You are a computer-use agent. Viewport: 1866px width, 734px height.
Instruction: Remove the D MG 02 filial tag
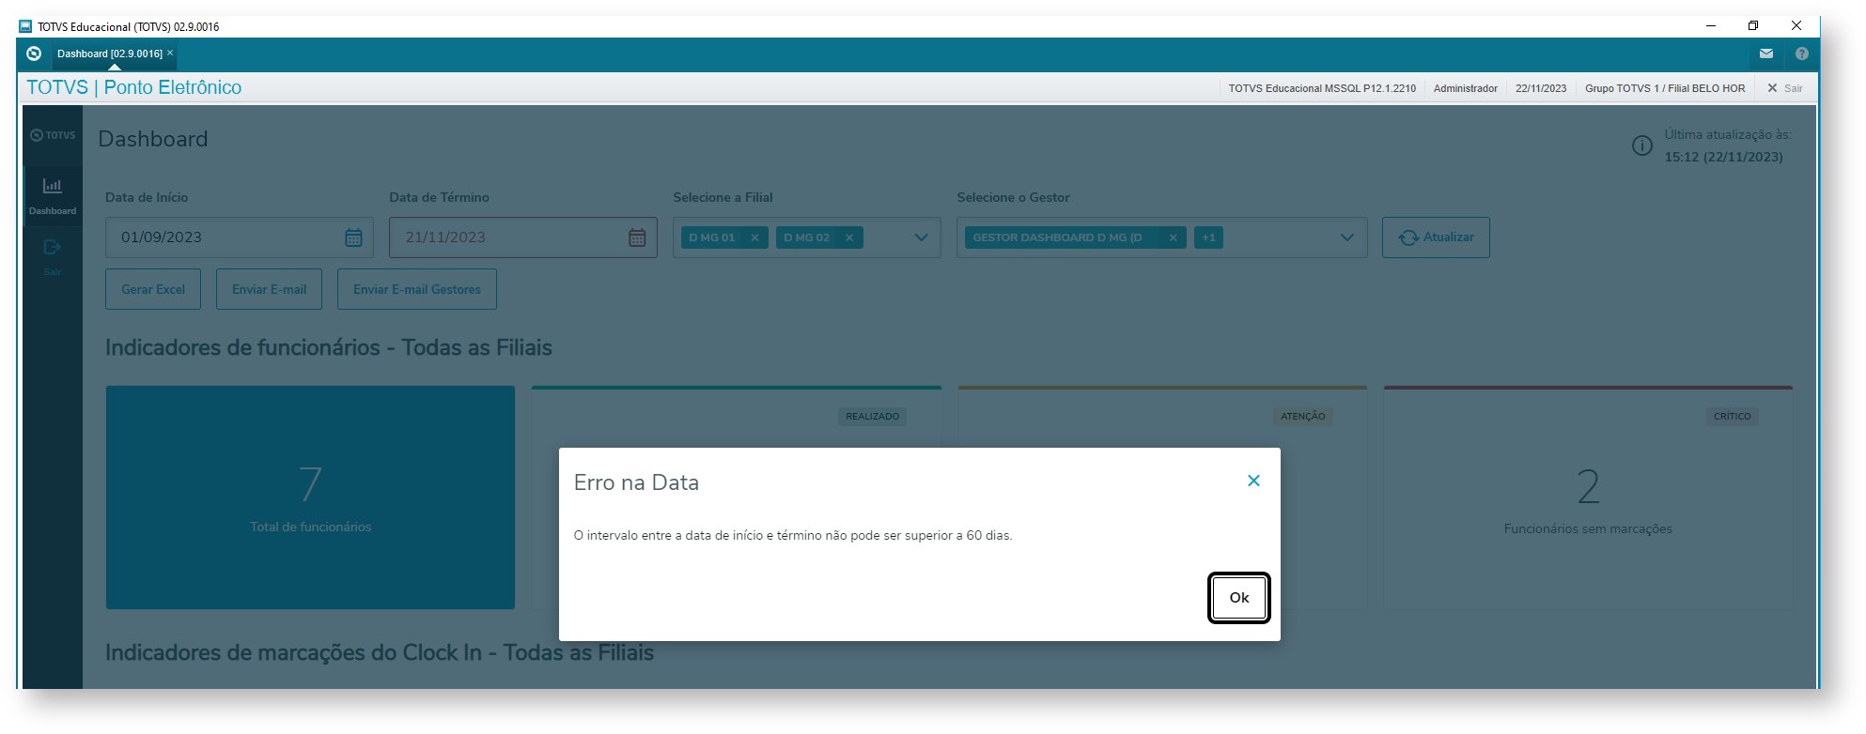(x=849, y=237)
